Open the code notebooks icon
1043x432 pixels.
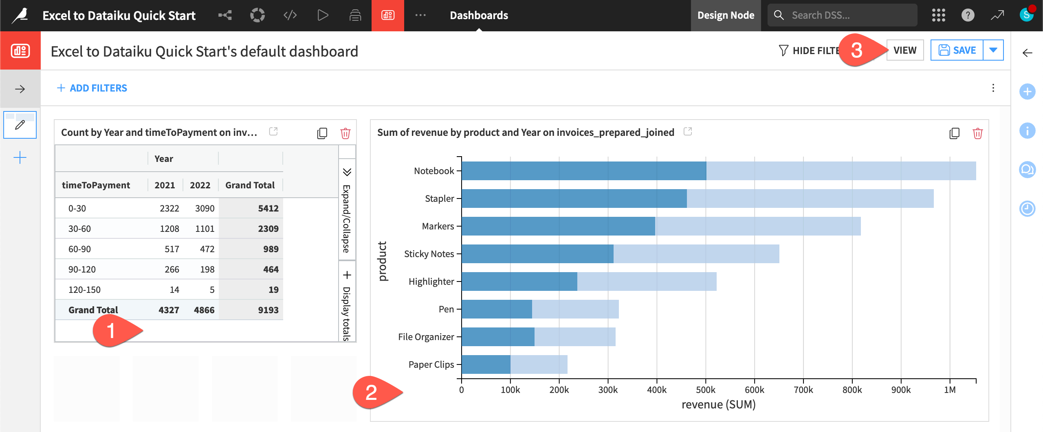290,15
